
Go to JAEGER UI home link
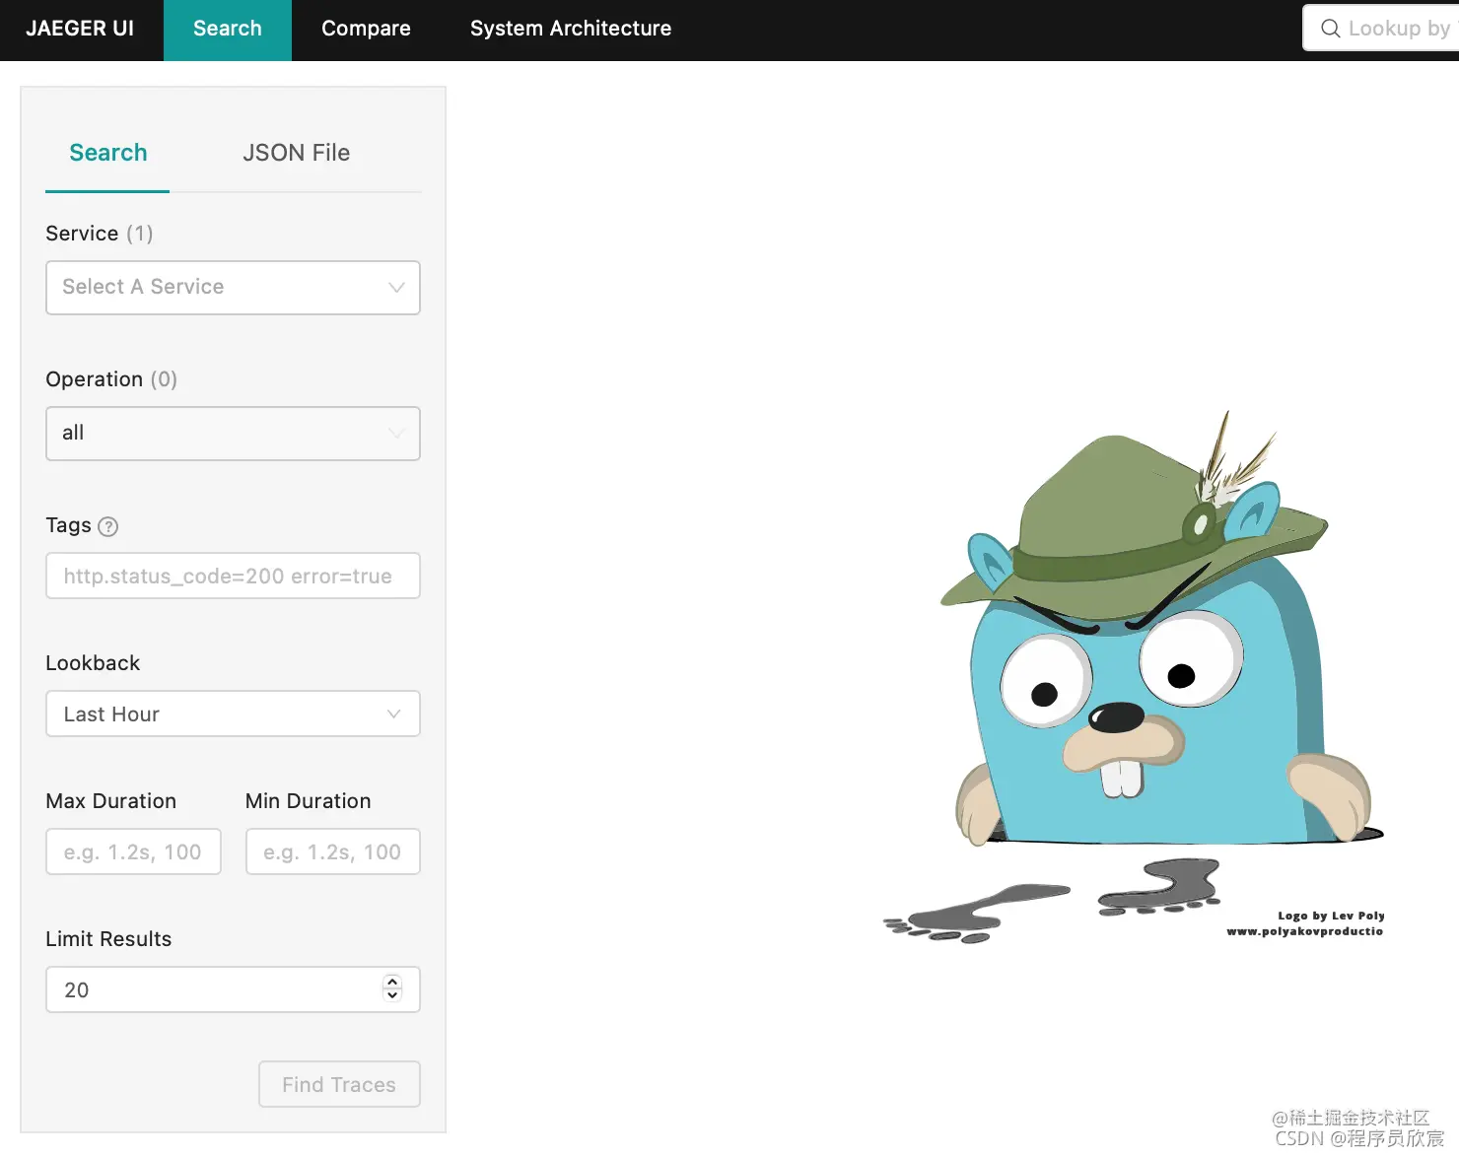pos(80,29)
